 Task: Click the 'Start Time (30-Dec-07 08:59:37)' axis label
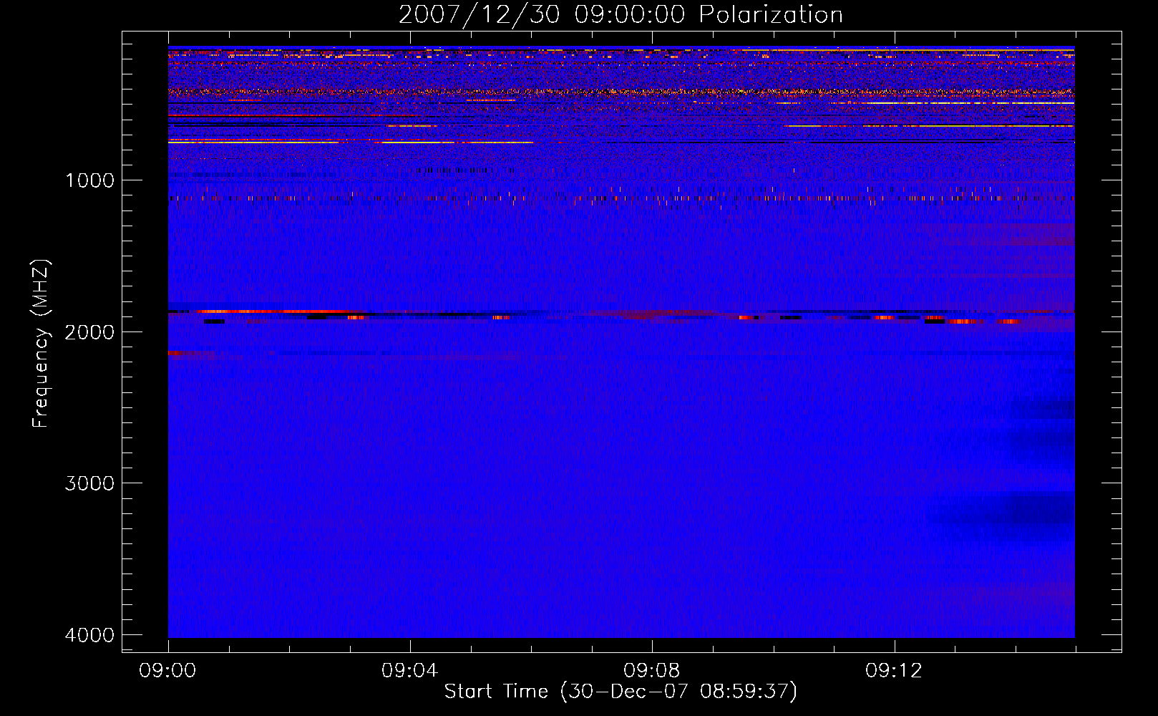(x=621, y=692)
